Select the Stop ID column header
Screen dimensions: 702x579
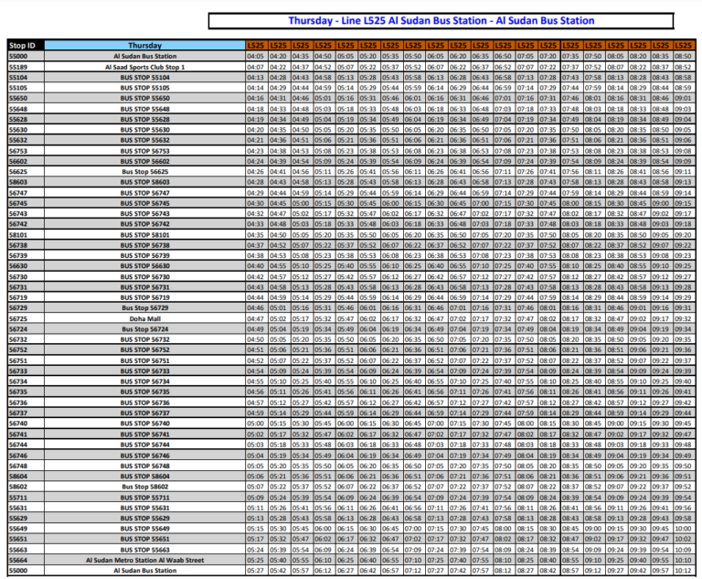[x=22, y=45]
